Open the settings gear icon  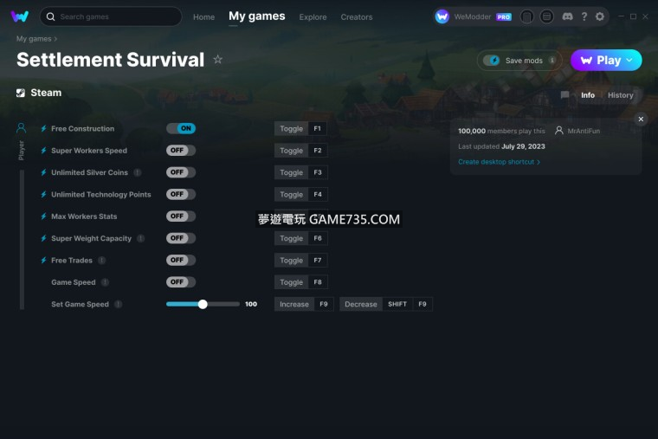coord(600,16)
